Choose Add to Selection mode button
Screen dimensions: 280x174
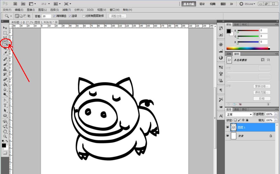21,16
